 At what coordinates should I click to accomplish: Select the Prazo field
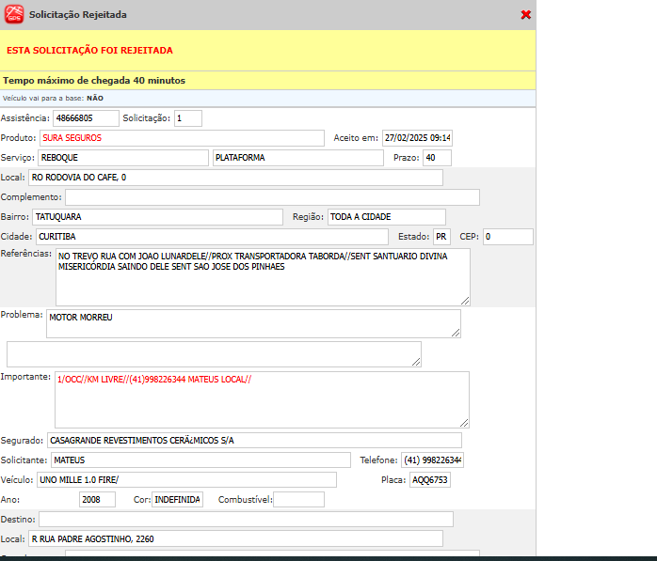click(x=437, y=158)
